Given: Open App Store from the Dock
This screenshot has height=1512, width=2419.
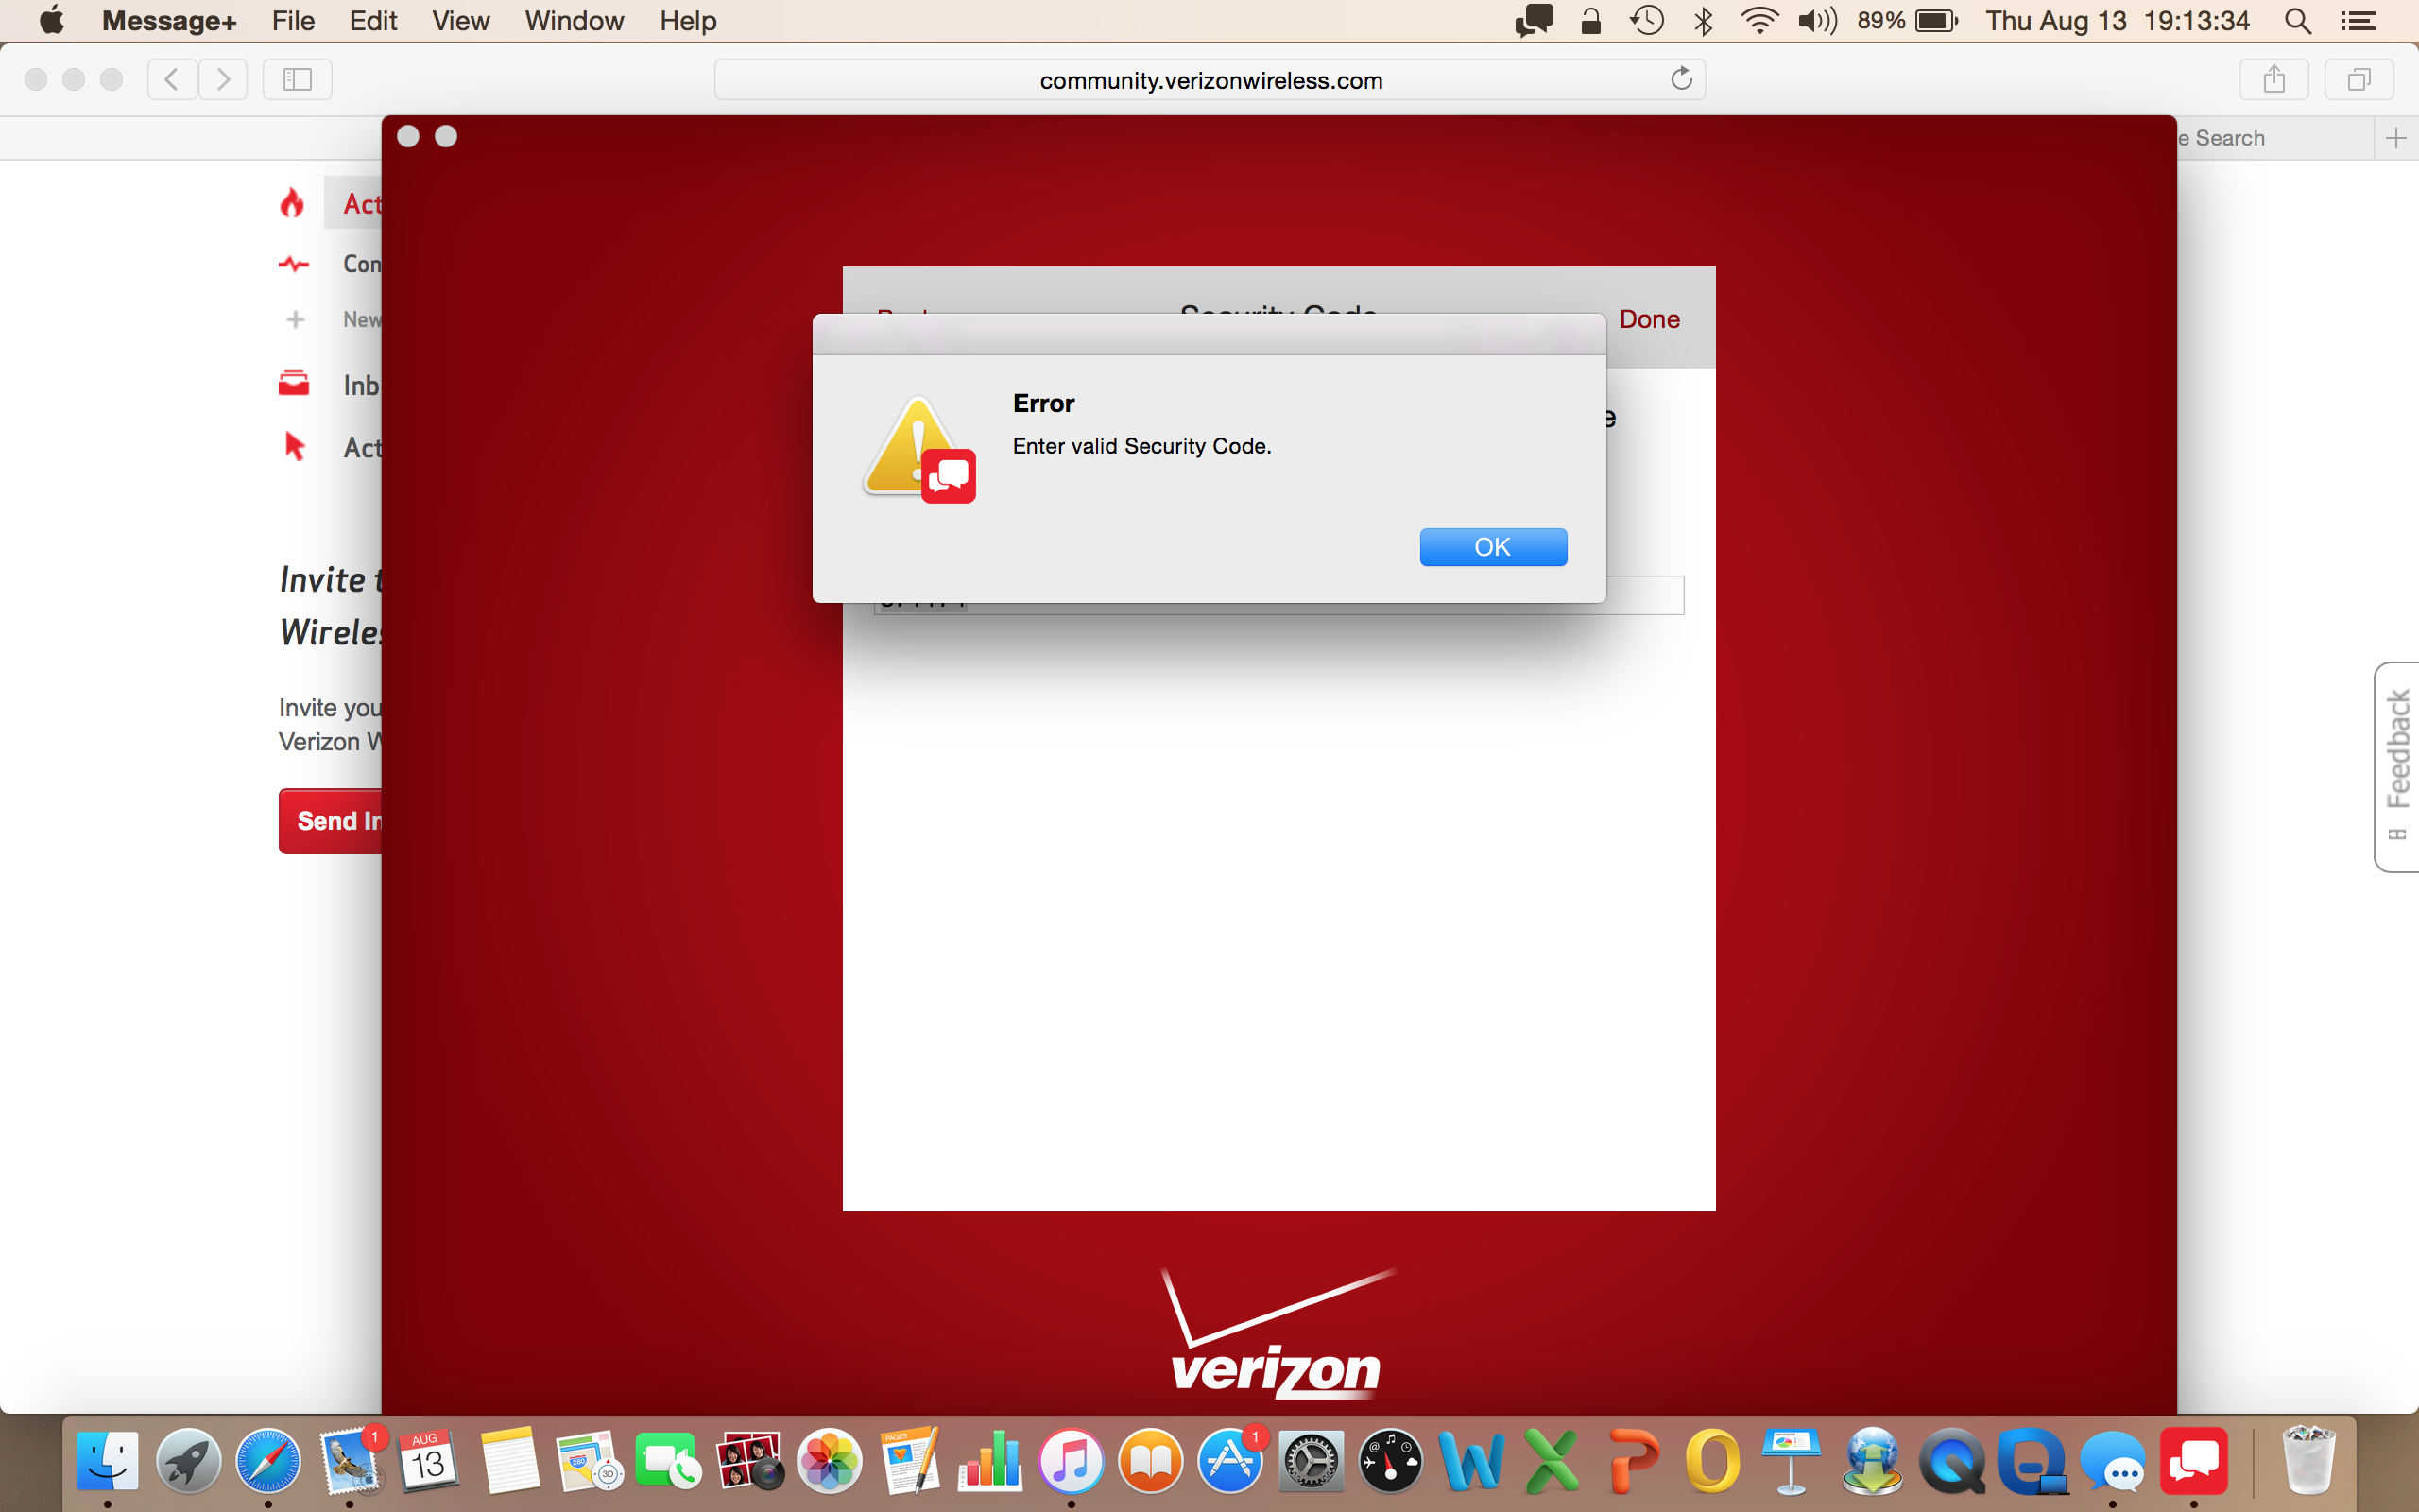Looking at the screenshot, I should tap(1230, 1461).
